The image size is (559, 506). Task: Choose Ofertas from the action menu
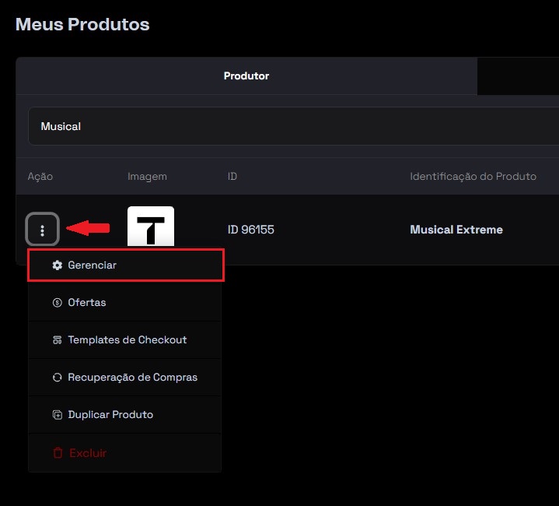click(x=87, y=303)
